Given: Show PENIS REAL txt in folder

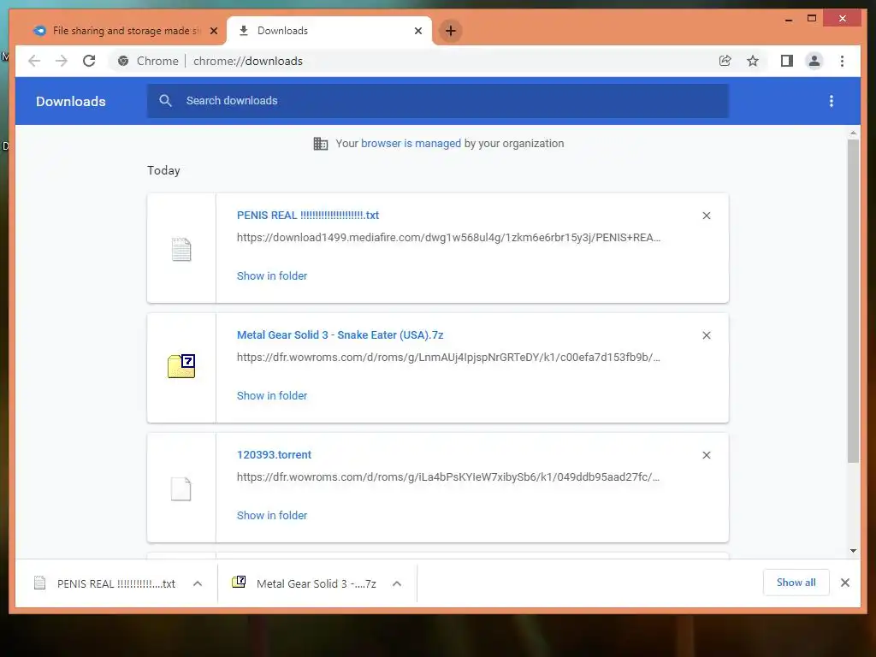Looking at the screenshot, I should [x=272, y=276].
